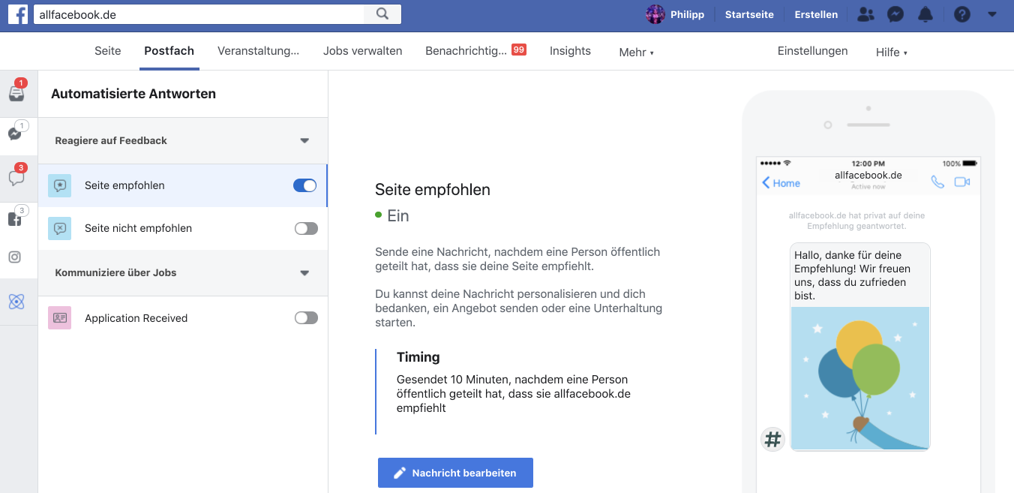
Task: Select the Seite nicht empfohlen row label
Action: point(138,228)
